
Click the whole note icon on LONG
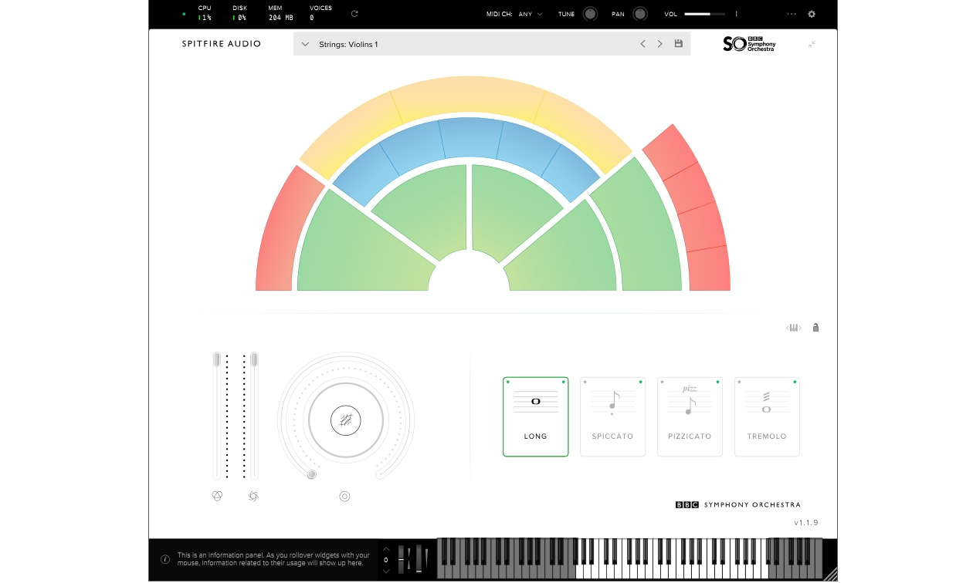(x=535, y=401)
